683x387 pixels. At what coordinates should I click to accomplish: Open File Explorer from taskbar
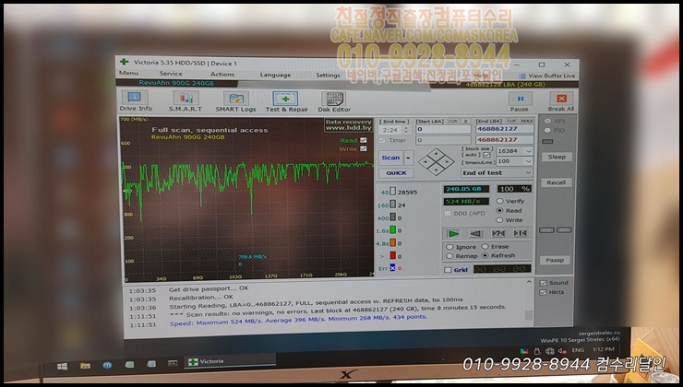coord(85,366)
